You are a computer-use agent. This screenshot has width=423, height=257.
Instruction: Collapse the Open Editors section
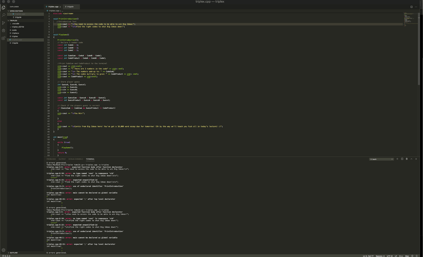click(16, 11)
